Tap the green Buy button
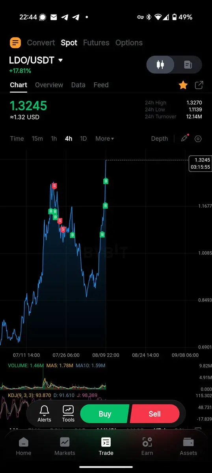 (105, 414)
